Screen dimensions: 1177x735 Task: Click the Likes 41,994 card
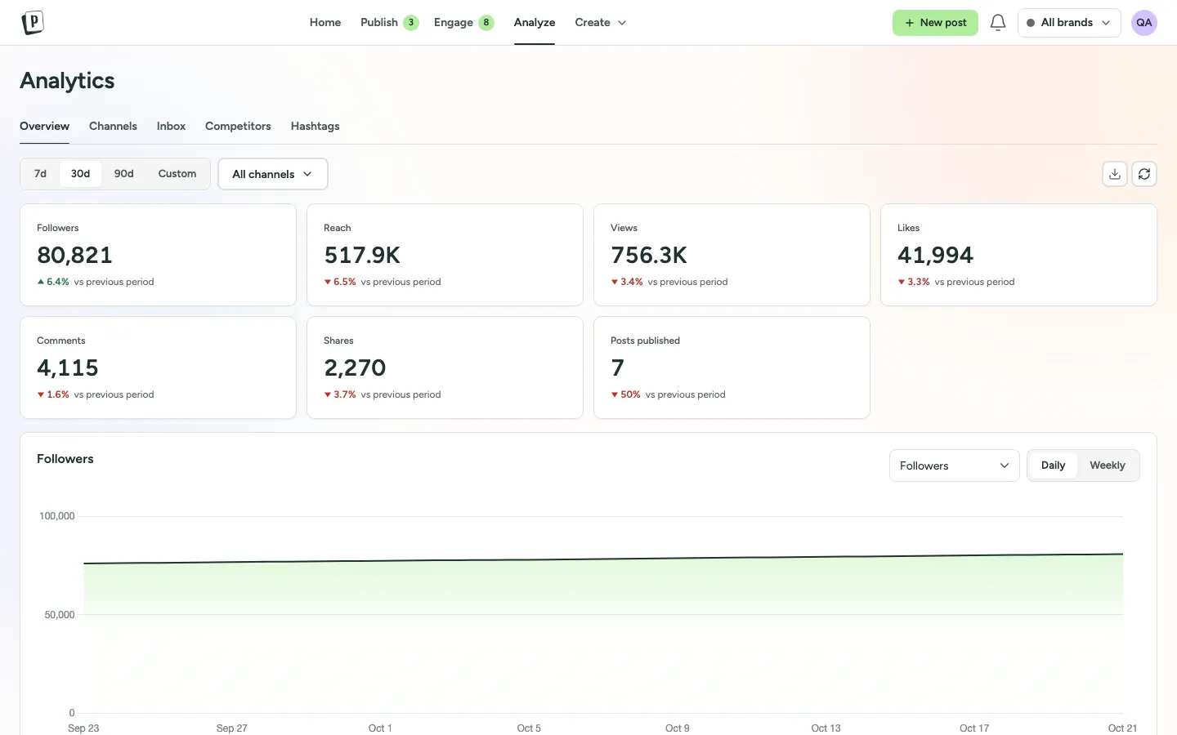(x=1018, y=255)
